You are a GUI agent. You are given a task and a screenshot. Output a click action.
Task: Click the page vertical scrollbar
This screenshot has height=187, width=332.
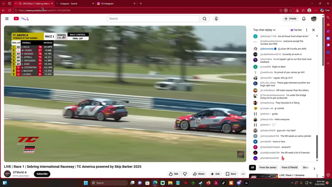323,42
